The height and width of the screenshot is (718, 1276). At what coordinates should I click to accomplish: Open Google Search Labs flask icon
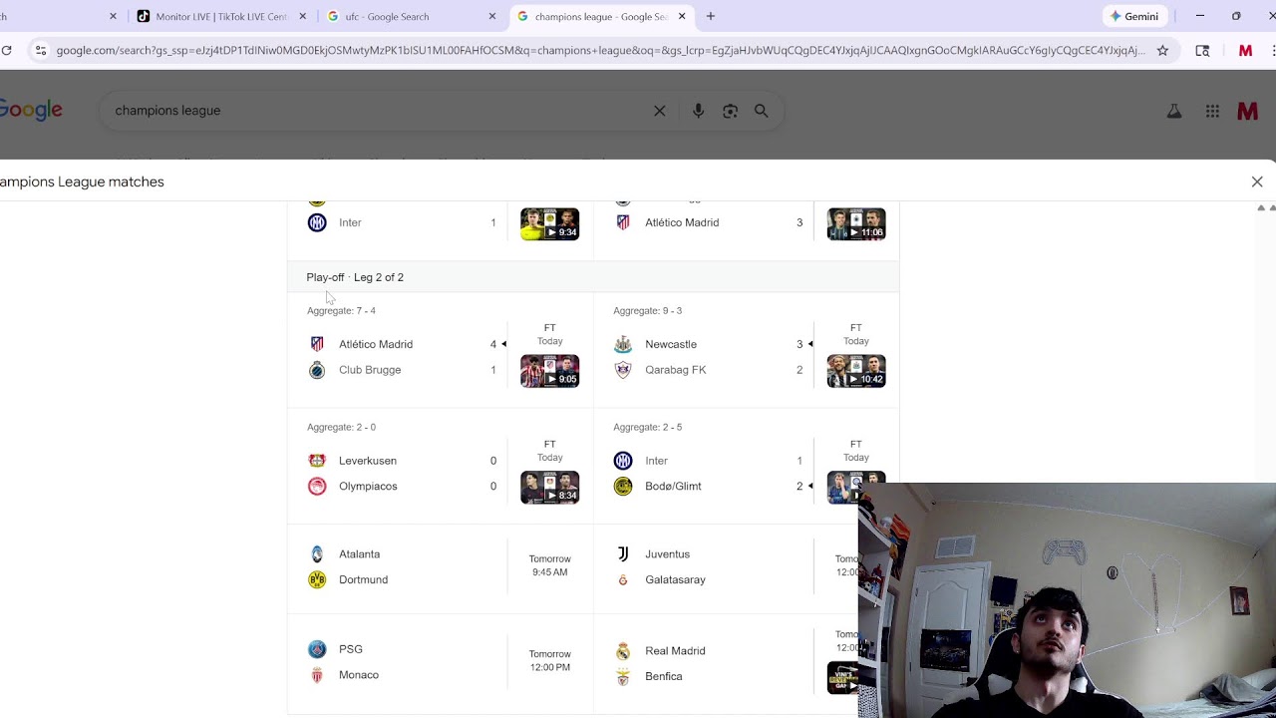pyautogui.click(x=1174, y=112)
